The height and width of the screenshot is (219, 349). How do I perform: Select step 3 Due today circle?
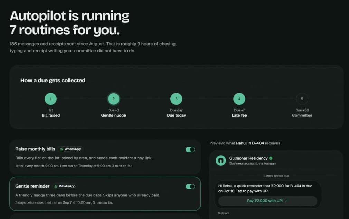point(176,99)
